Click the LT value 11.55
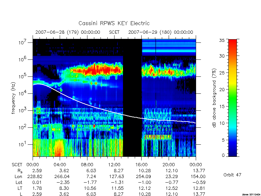The image size is (261, 196). coord(117,188)
